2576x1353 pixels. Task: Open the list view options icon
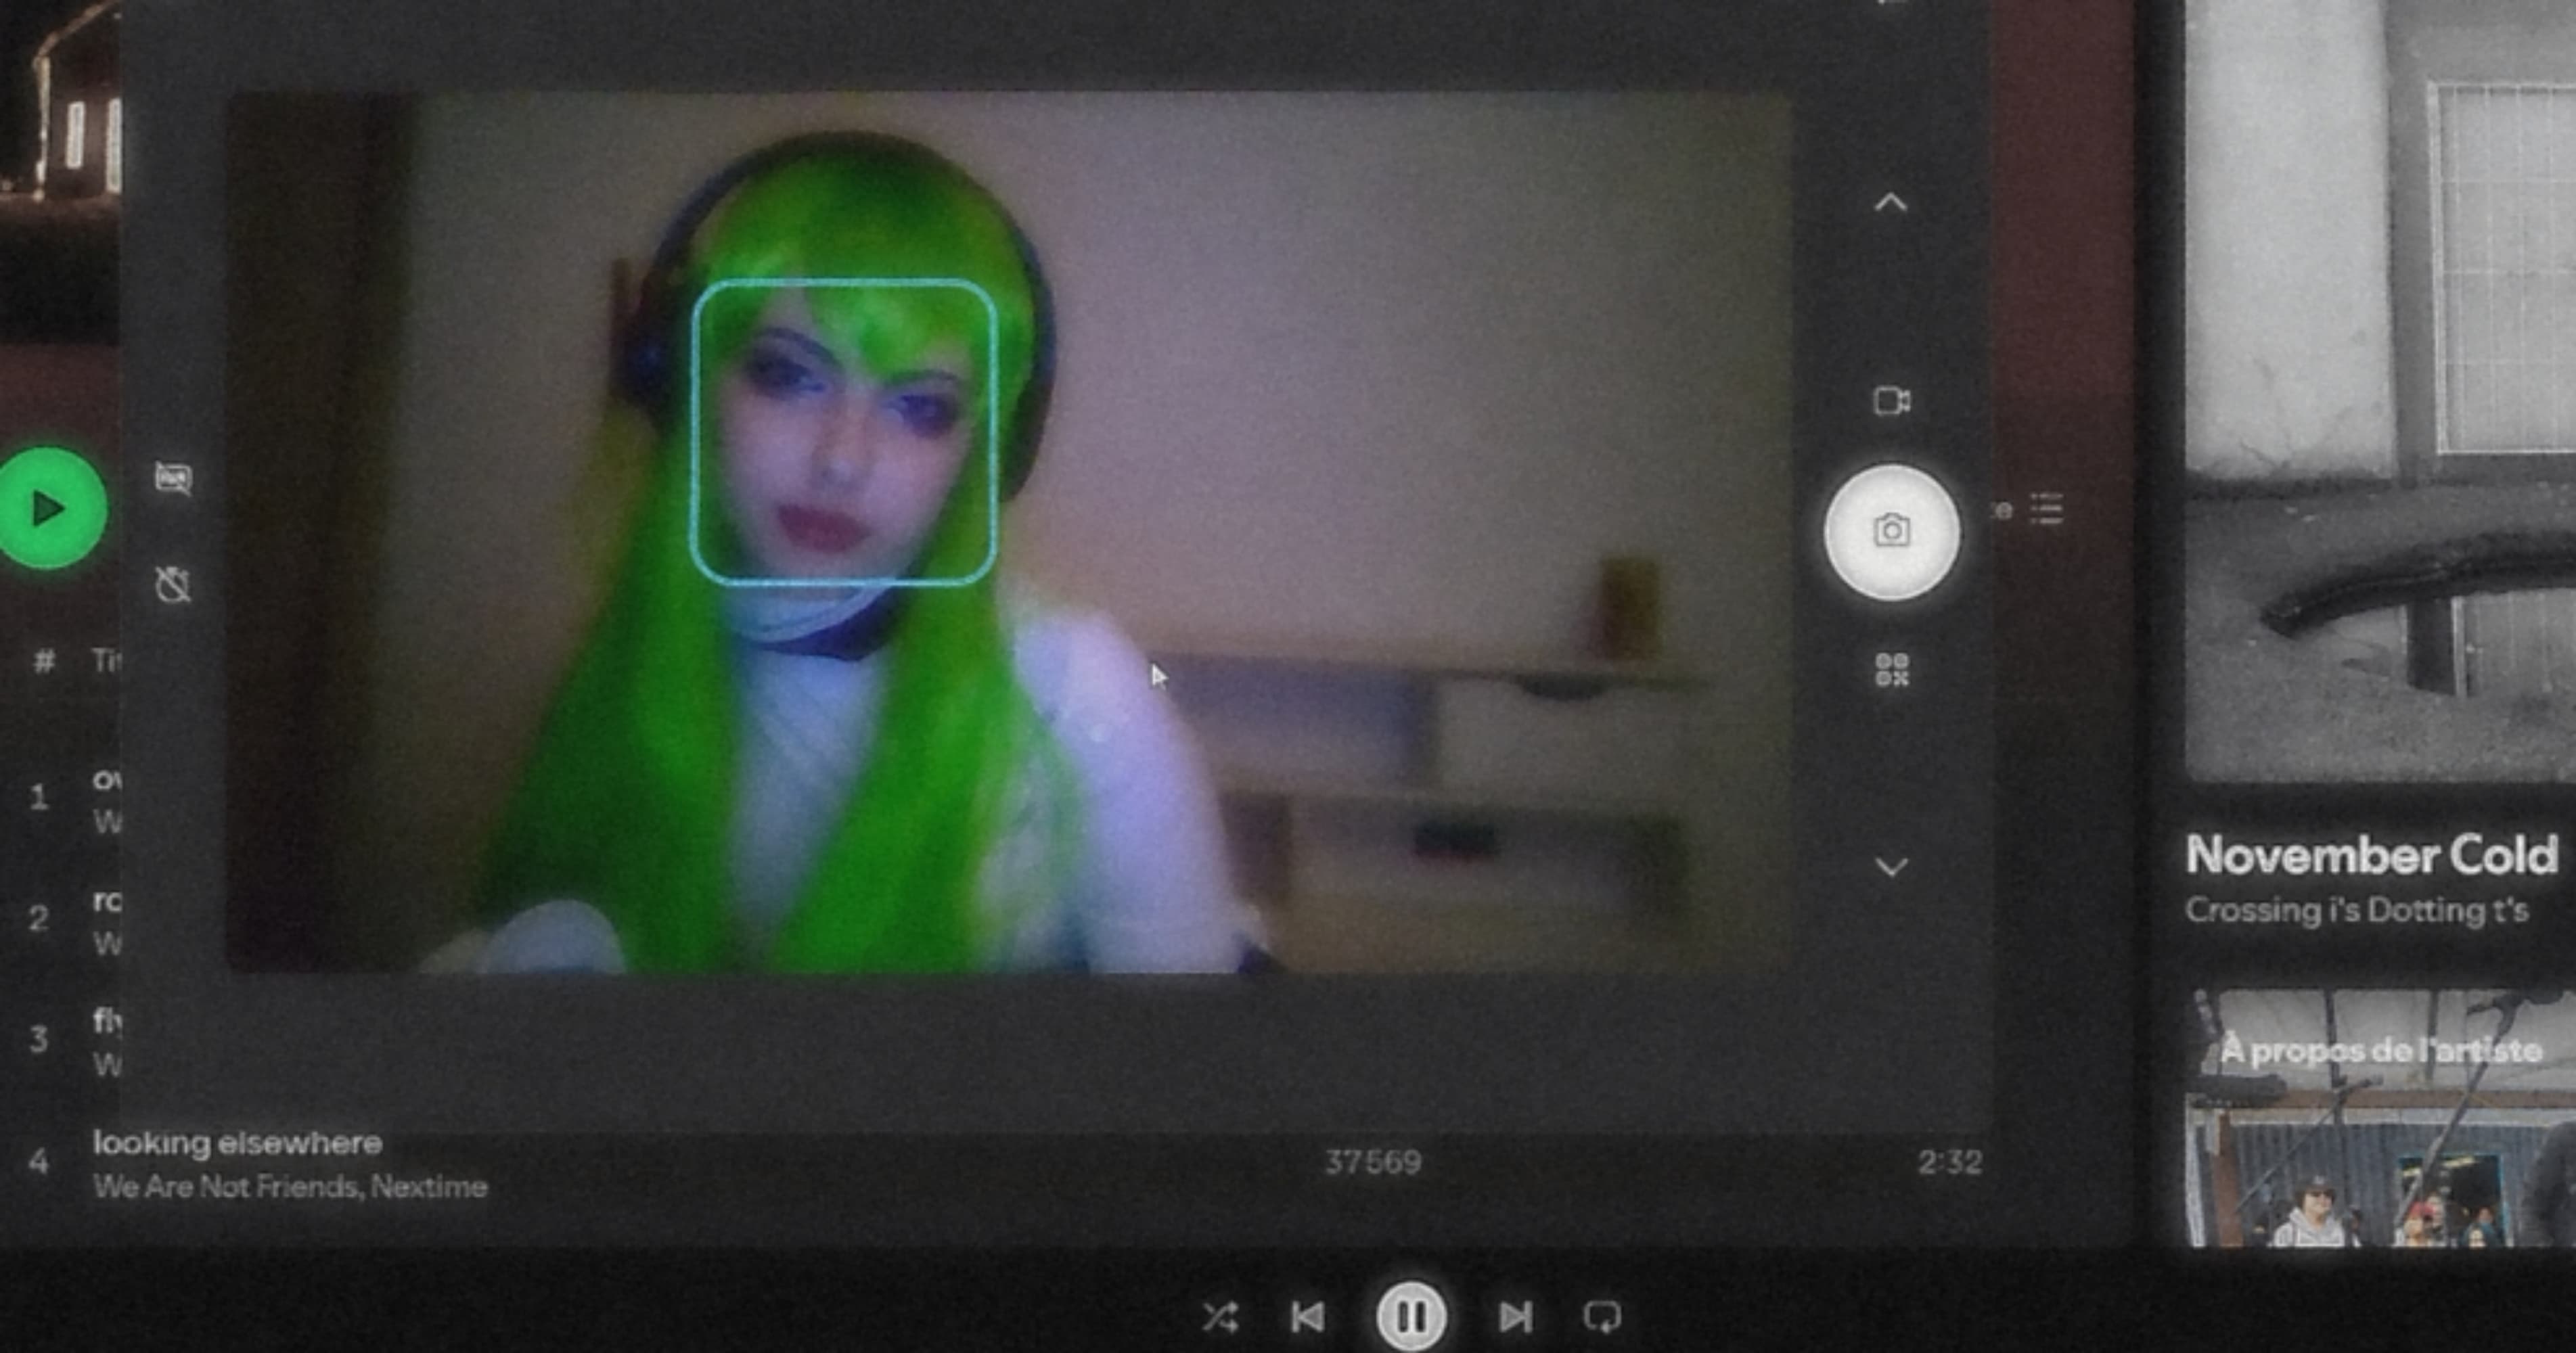point(2046,509)
